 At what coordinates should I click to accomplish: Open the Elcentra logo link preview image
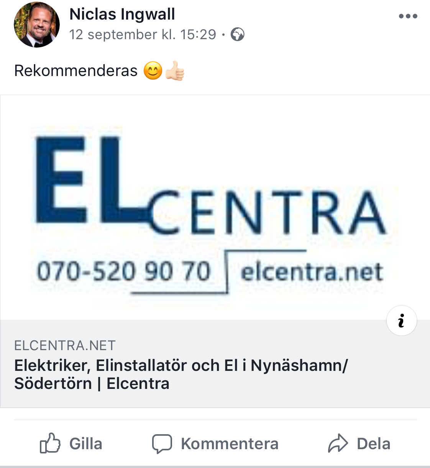click(215, 207)
